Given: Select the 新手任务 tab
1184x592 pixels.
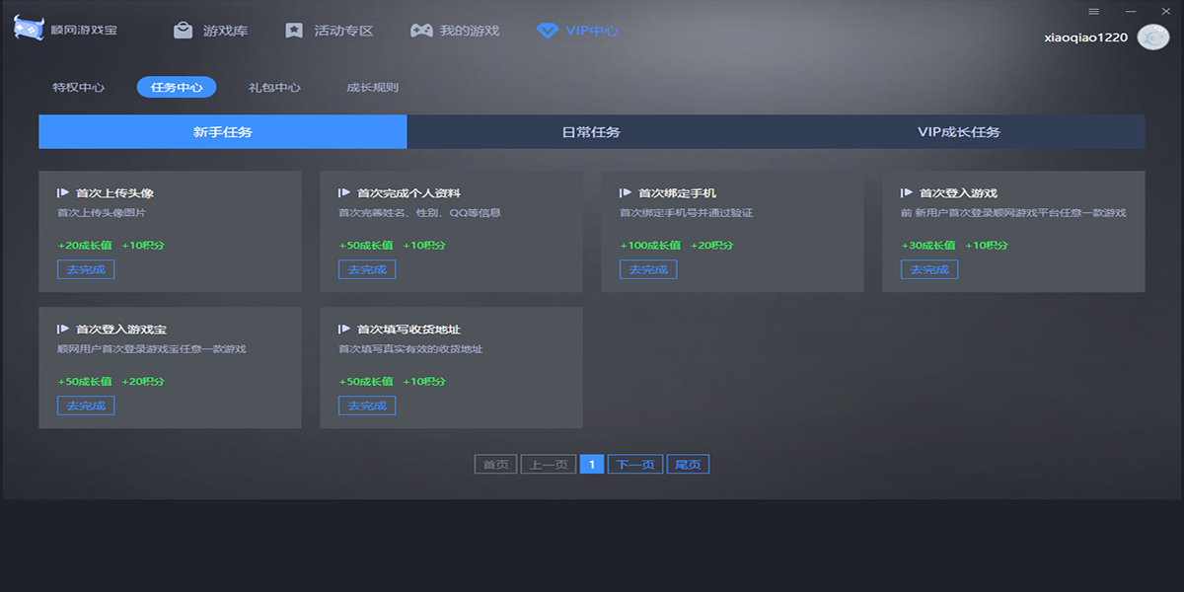Looking at the screenshot, I should click(223, 132).
